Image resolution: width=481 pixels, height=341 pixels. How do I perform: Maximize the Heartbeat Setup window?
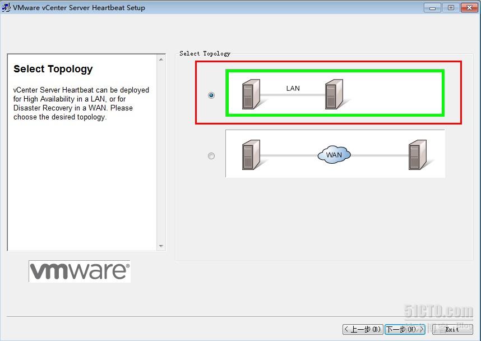click(x=451, y=8)
